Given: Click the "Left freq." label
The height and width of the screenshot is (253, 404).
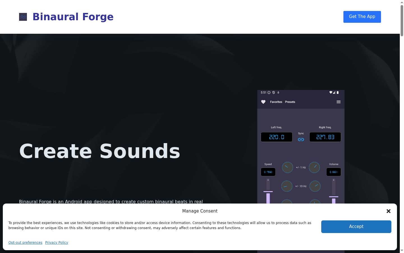Looking at the screenshot, I should [x=276, y=127].
